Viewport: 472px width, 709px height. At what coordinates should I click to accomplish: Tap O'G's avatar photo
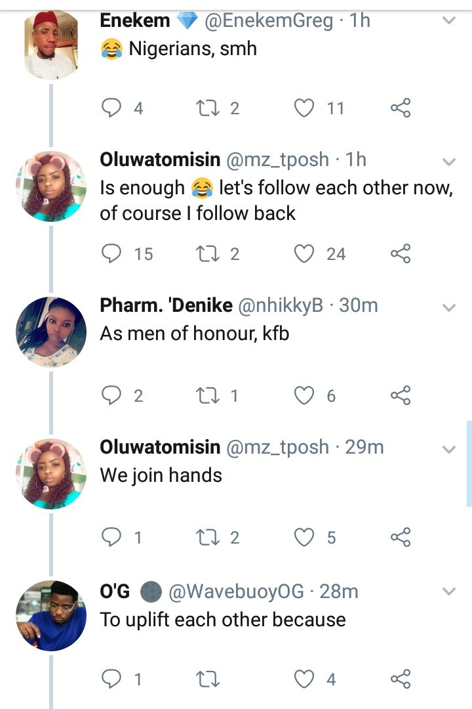click(x=51, y=616)
